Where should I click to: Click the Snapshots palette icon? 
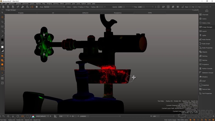coord(201,85)
